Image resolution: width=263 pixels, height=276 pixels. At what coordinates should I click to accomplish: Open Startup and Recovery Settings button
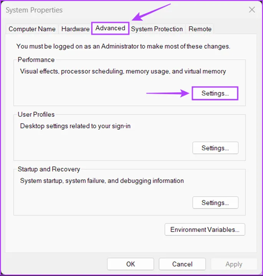pyautogui.click(x=215, y=203)
